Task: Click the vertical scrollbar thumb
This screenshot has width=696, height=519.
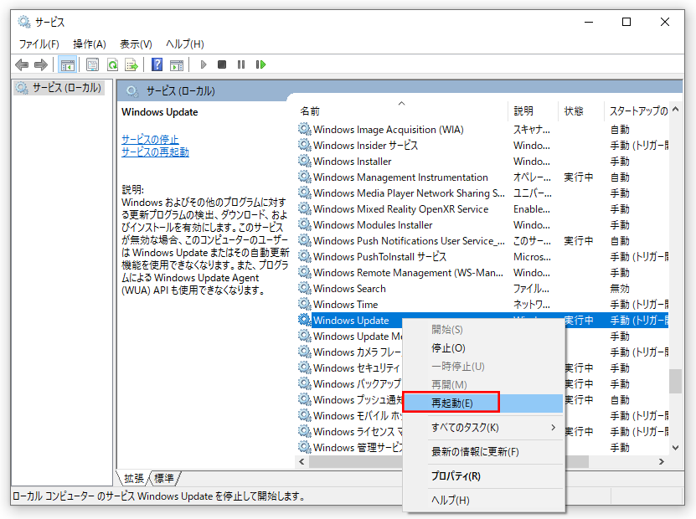Action: point(676,381)
